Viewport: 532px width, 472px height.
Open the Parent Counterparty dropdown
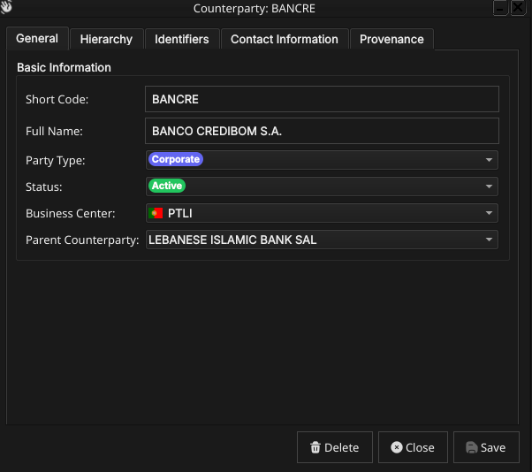tap(322, 240)
